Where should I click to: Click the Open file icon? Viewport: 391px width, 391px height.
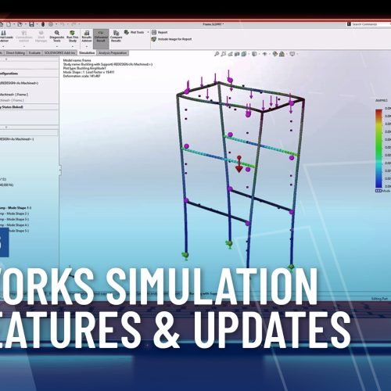[x=20, y=24]
